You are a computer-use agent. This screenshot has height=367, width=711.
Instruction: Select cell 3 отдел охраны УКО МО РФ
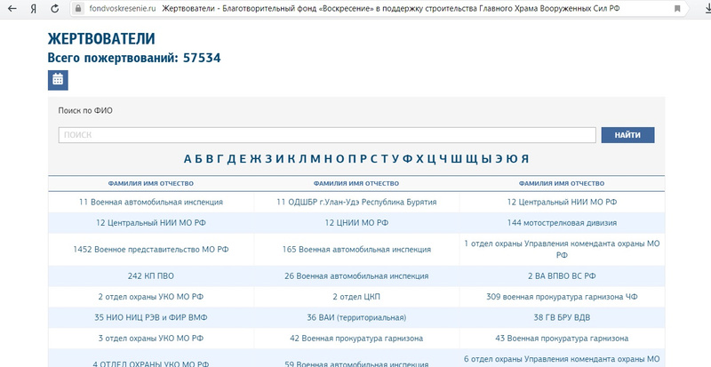coord(151,339)
